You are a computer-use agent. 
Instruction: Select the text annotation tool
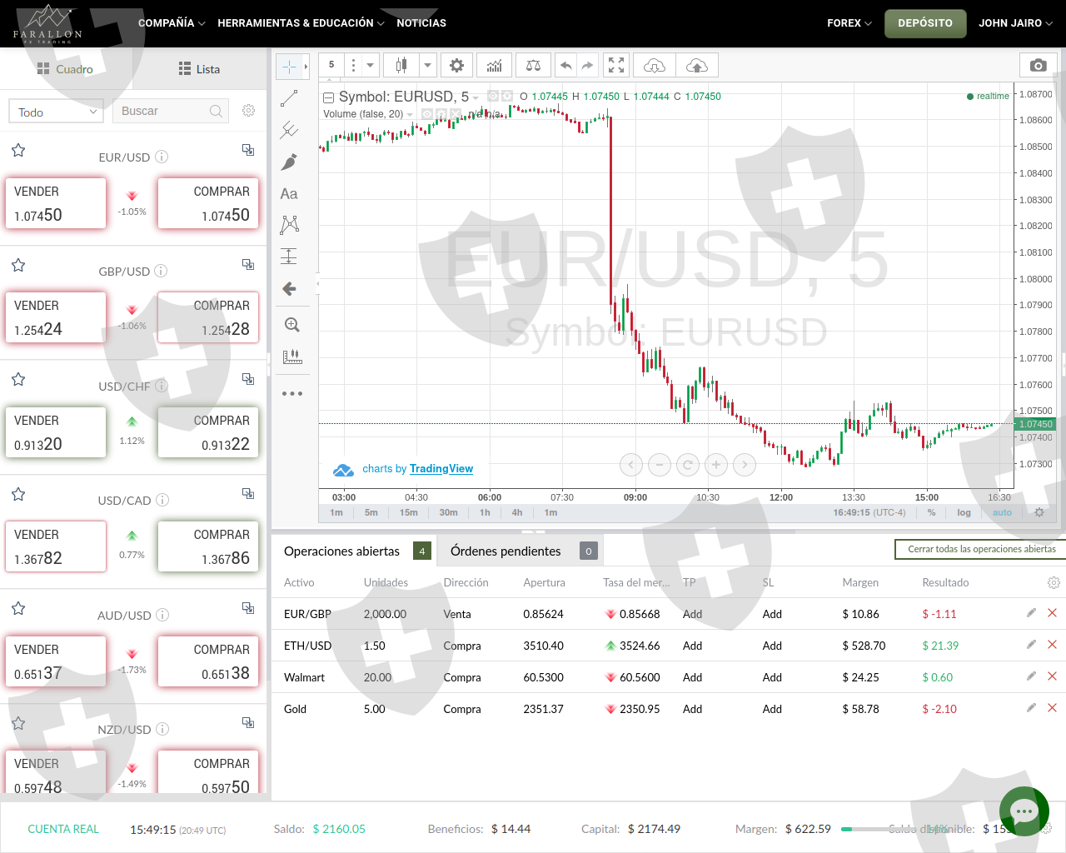coord(289,193)
